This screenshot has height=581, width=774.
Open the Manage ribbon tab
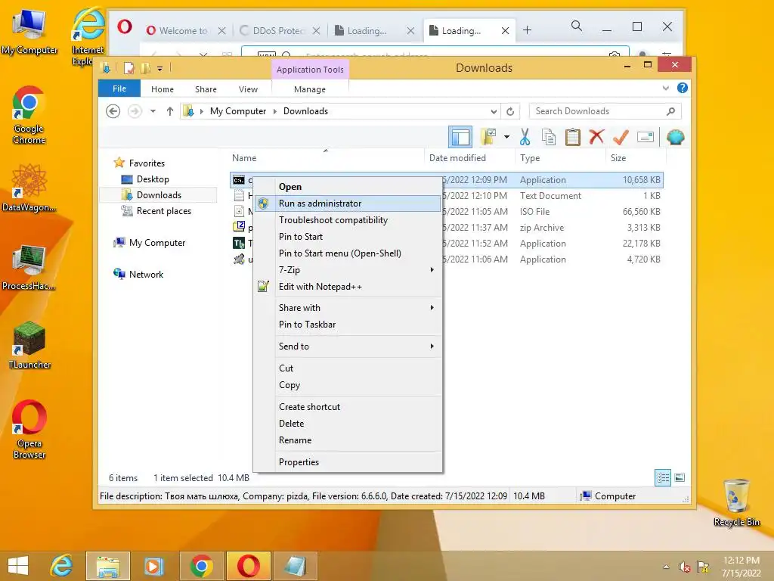point(310,89)
